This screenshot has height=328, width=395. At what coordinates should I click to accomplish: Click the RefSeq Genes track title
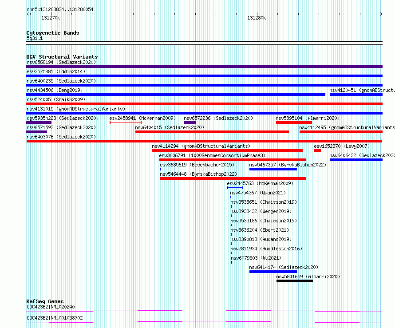tap(45, 301)
